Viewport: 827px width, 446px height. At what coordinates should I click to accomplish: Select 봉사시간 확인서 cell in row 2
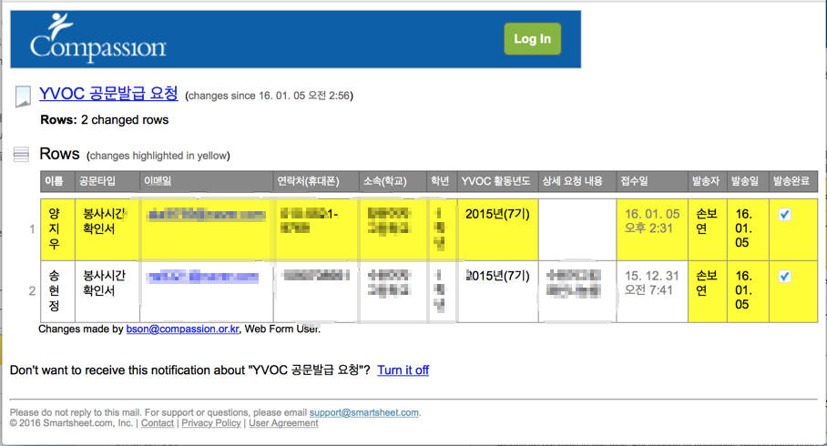coord(107,291)
